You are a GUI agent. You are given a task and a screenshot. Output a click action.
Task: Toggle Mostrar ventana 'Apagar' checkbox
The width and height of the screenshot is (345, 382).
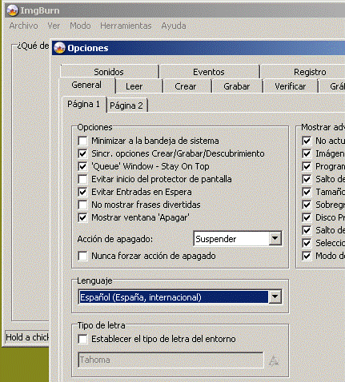pyautogui.click(x=82, y=217)
